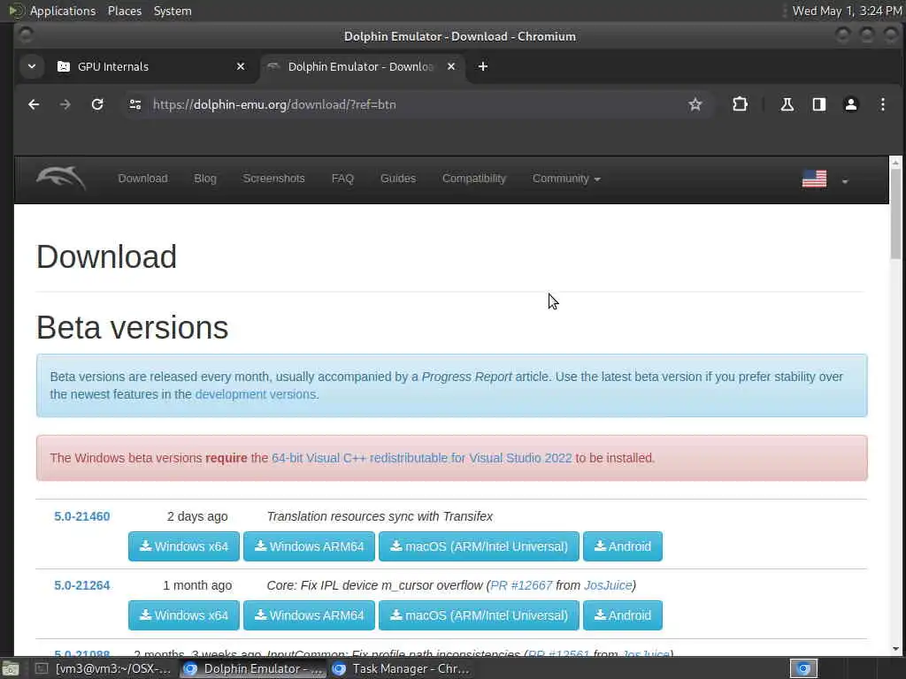Image resolution: width=906 pixels, height=679 pixels.
Task: Bookmark this page with the star icon
Action: pos(695,104)
